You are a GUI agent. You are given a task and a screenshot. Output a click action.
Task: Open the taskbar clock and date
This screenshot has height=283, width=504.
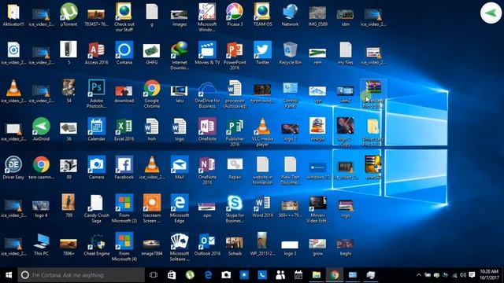(x=489, y=274)
